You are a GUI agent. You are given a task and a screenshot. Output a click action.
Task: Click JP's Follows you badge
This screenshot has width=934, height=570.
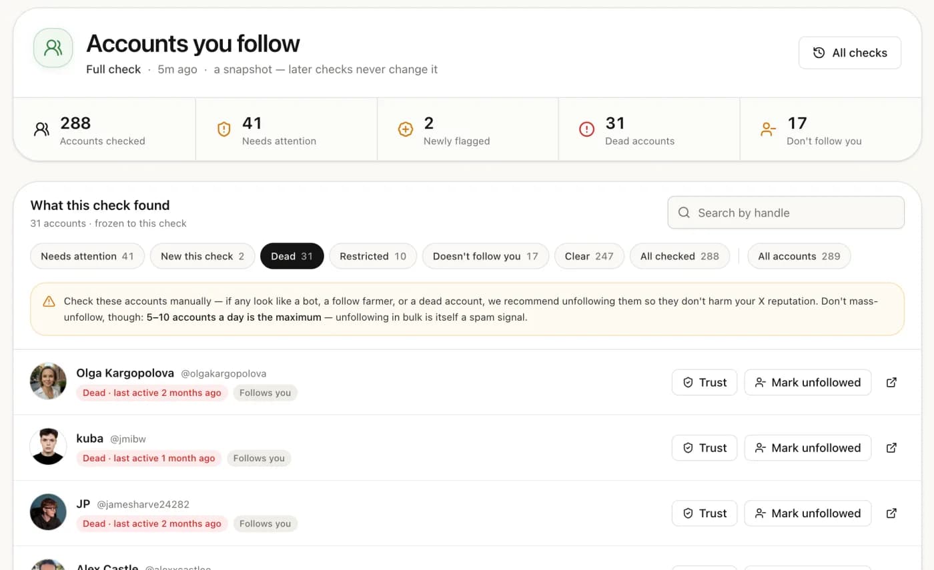(x=265, y=523)
